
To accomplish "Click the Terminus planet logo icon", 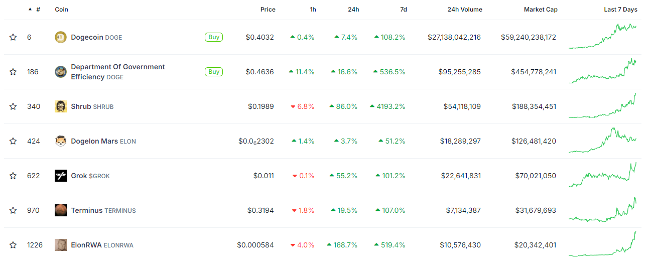I will [60, 210].
